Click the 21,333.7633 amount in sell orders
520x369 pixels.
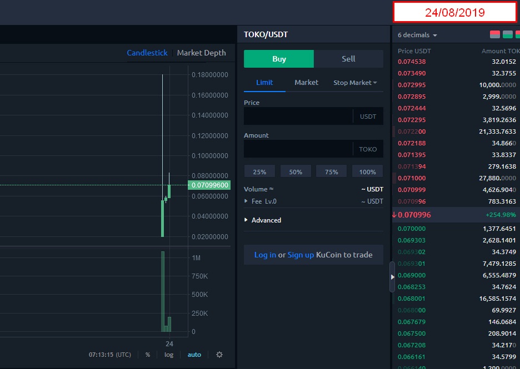tap(497, 132)
